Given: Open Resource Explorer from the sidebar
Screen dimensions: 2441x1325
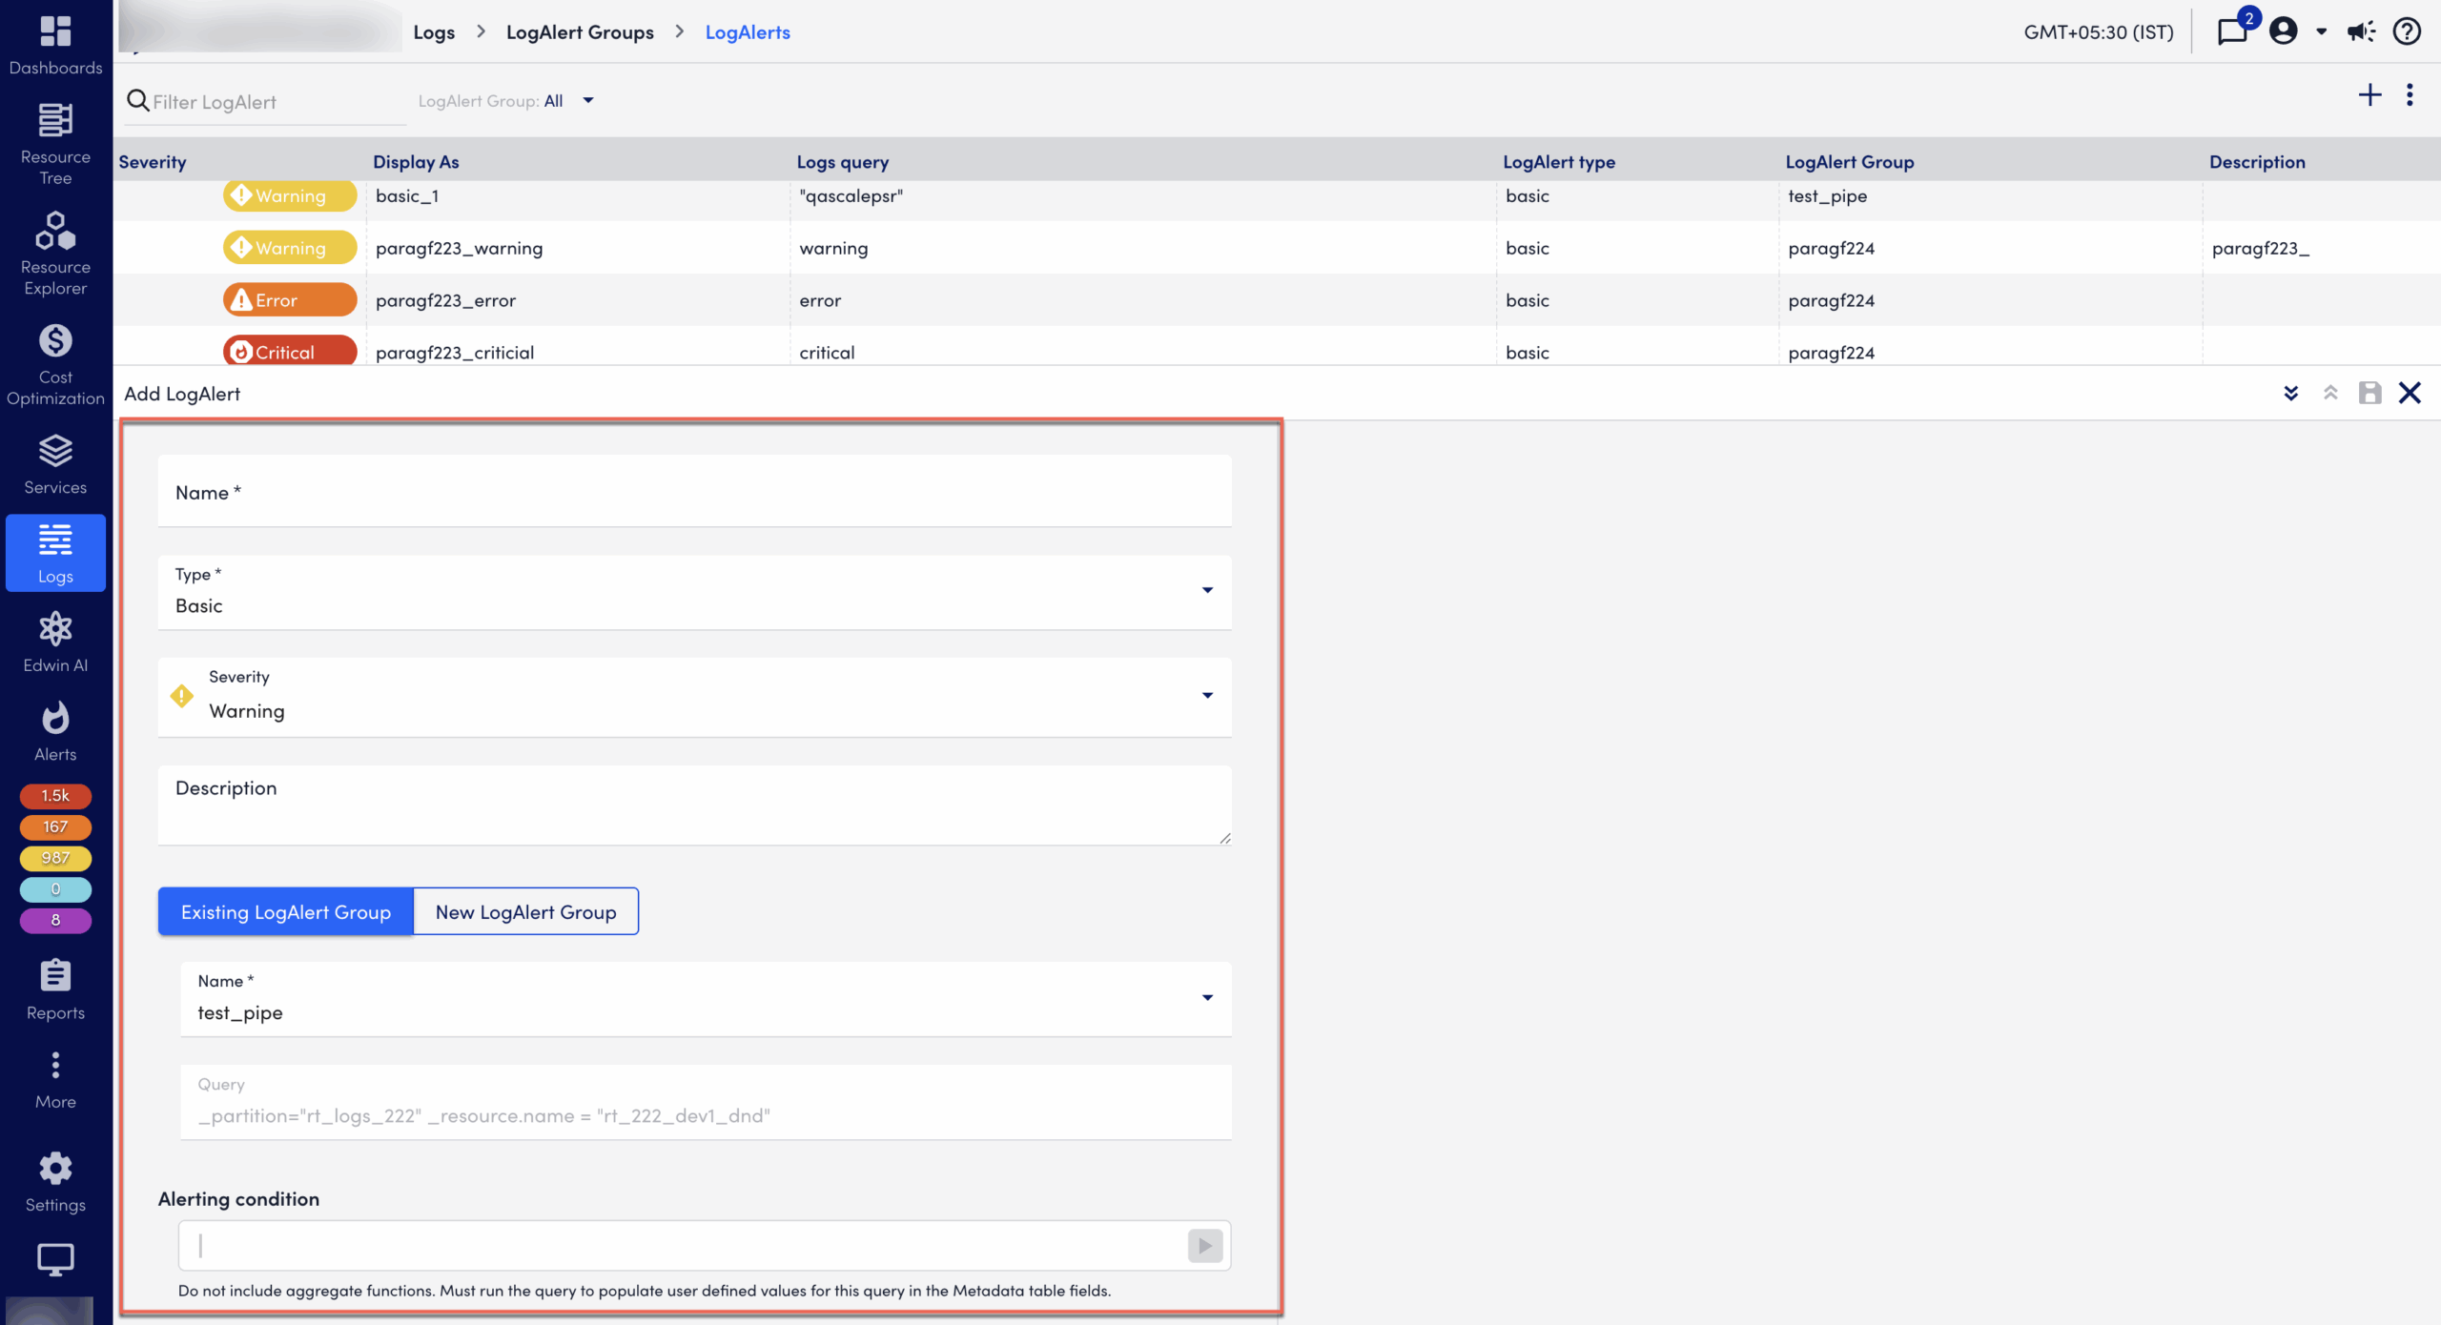Looking at the screenshot, I should coord(54,251).
